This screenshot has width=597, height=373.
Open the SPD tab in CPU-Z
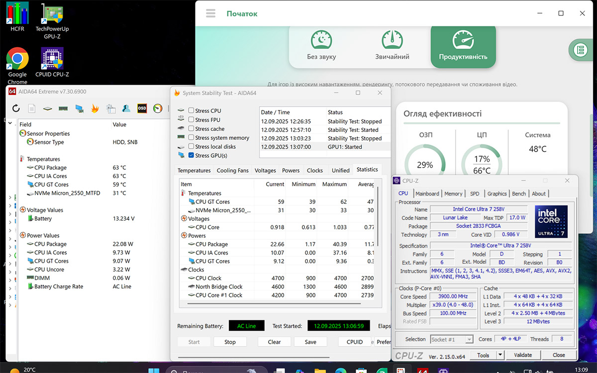(475, 193)
